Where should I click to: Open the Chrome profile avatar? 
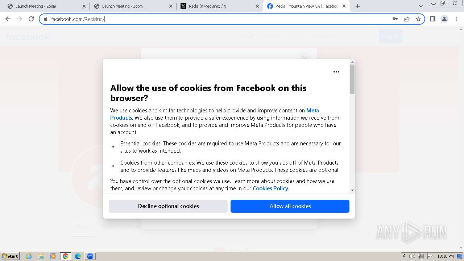(x=444, y=19)
